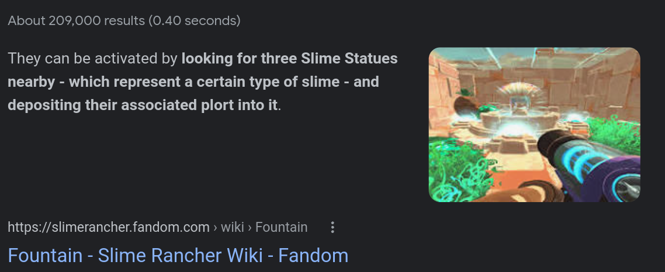Click the 'wiki' breadcrumb segment

tap(232, 227)
